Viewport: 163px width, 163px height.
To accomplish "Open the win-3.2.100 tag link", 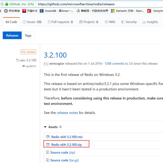I will 28,60.
